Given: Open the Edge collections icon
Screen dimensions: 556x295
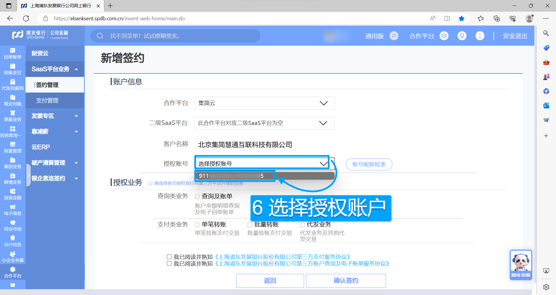Looking at the screenshot, I should 497,19.
